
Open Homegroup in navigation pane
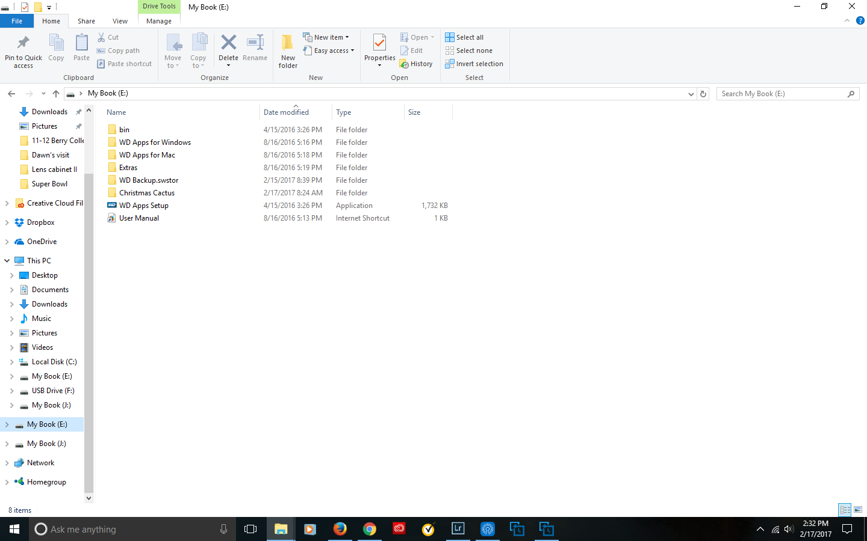(46, 482)
